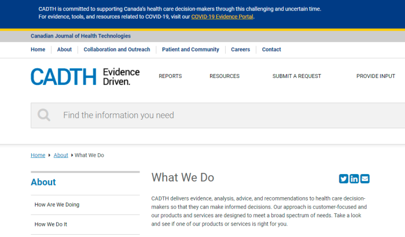Click the paragraph starting 'CADTH delivers evidence'
The height and width of the screenshot is (237, 405).
pyautogui.click(x=259, y=211)
